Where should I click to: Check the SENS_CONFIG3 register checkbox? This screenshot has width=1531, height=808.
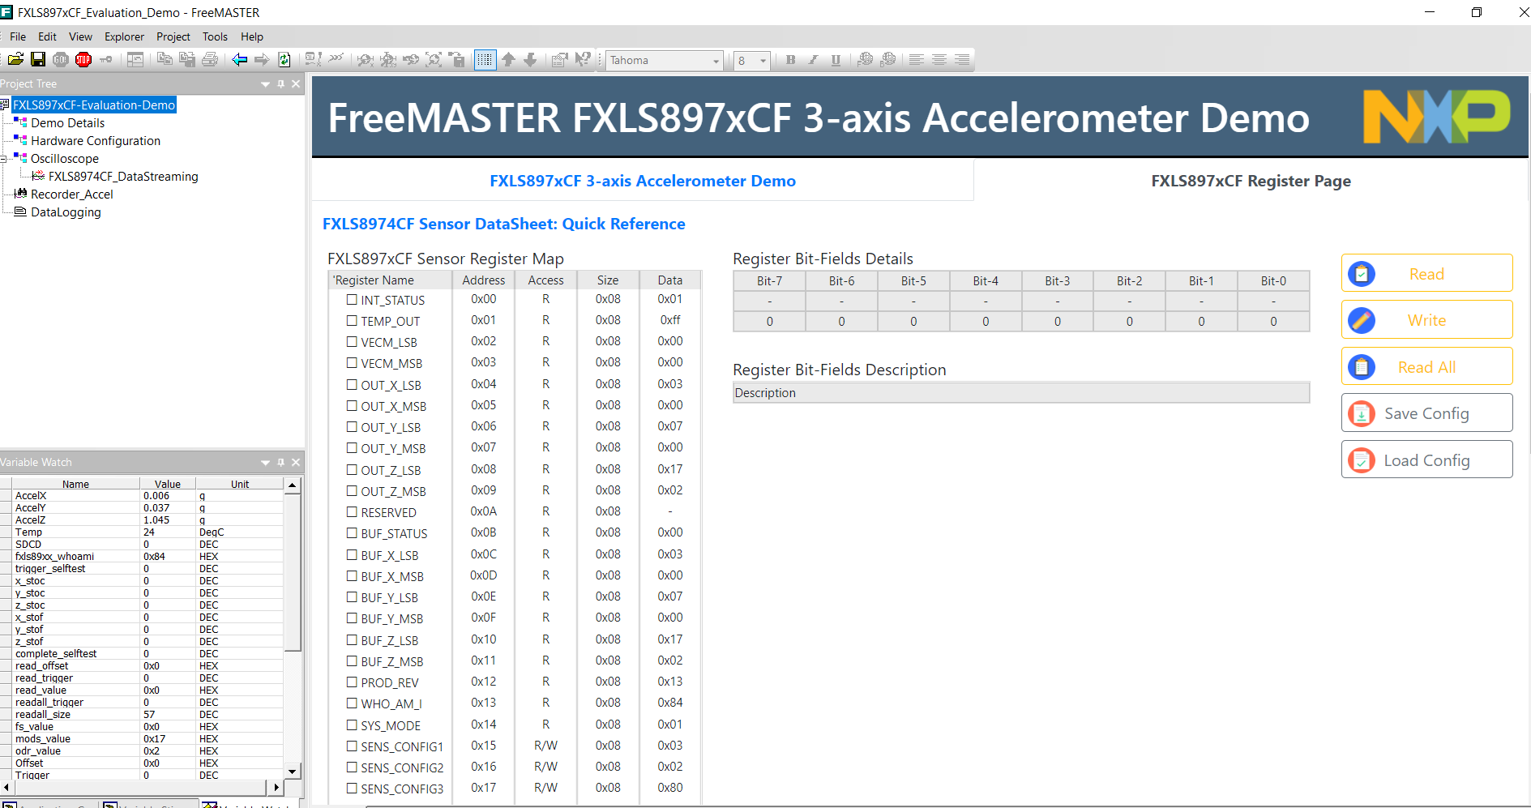click(352, 788)
